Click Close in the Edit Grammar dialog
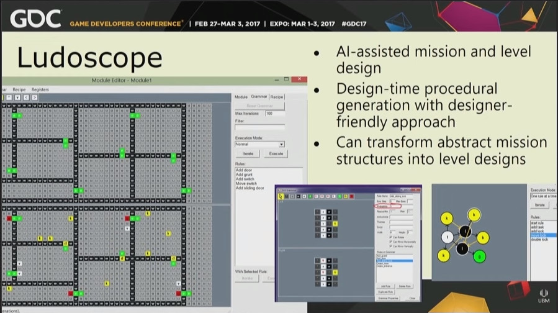This screenshot has width=558, height=313. (x=413, y=298)
